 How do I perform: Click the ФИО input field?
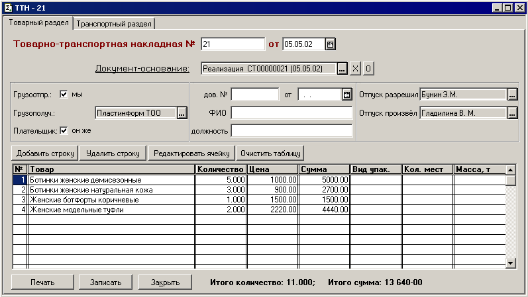click(291, 113)
